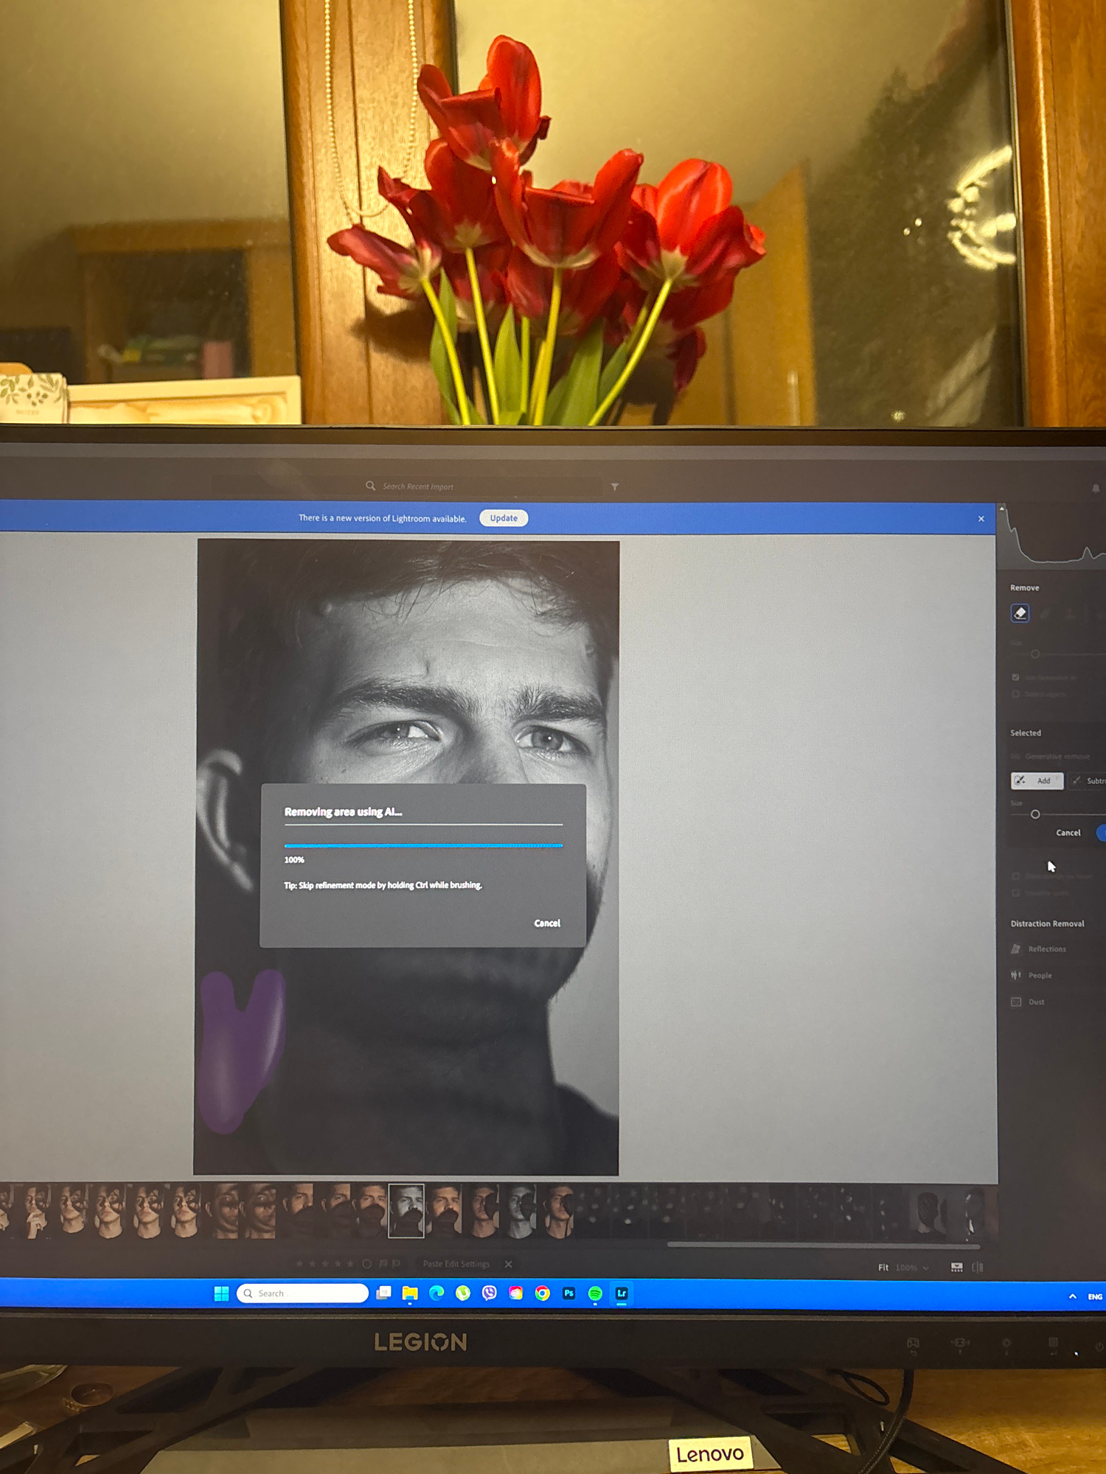Click the People distraction removal icon
1106x1474 pixels.
click(1016, 975)
